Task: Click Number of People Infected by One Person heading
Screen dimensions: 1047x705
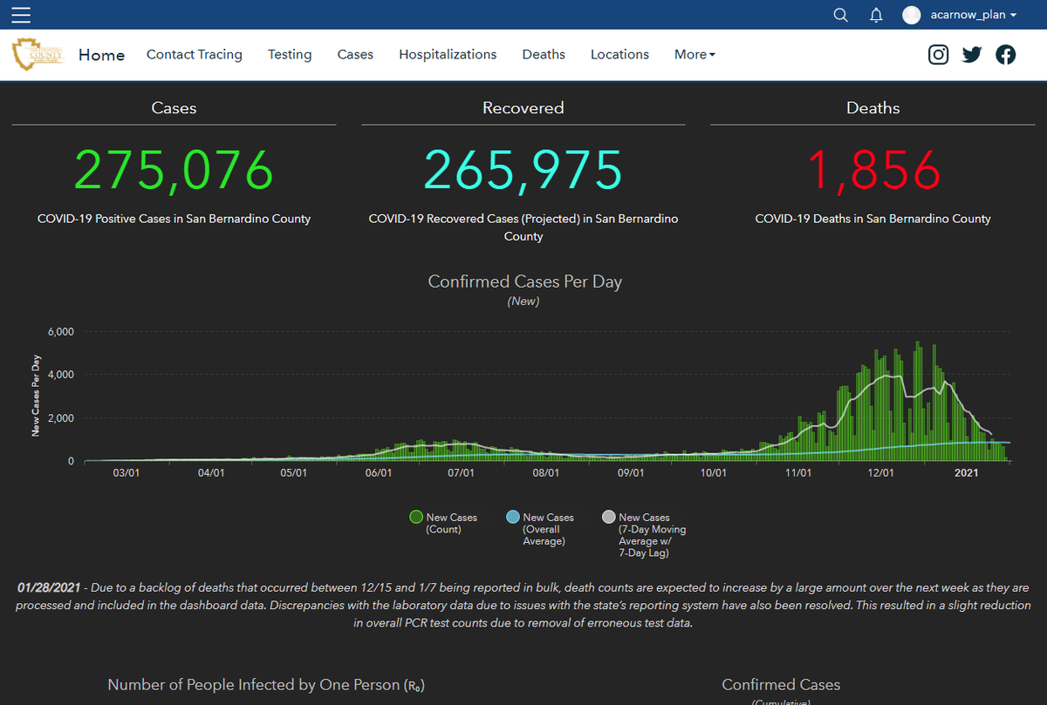Action: tap(266, 685)
